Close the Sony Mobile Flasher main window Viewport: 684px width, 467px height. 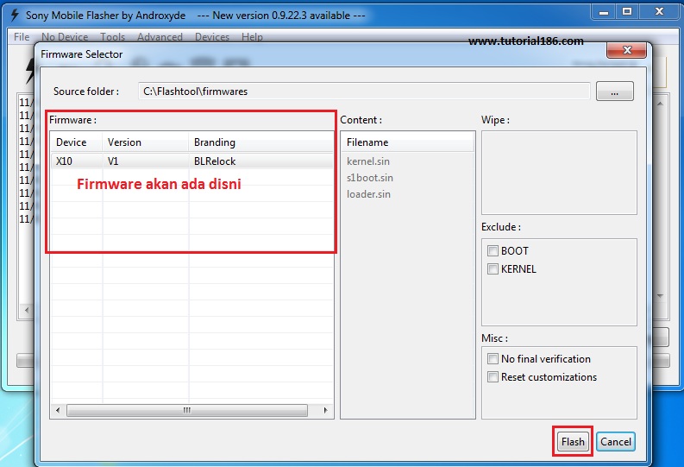pyautogui.click(x=659, y=12)
